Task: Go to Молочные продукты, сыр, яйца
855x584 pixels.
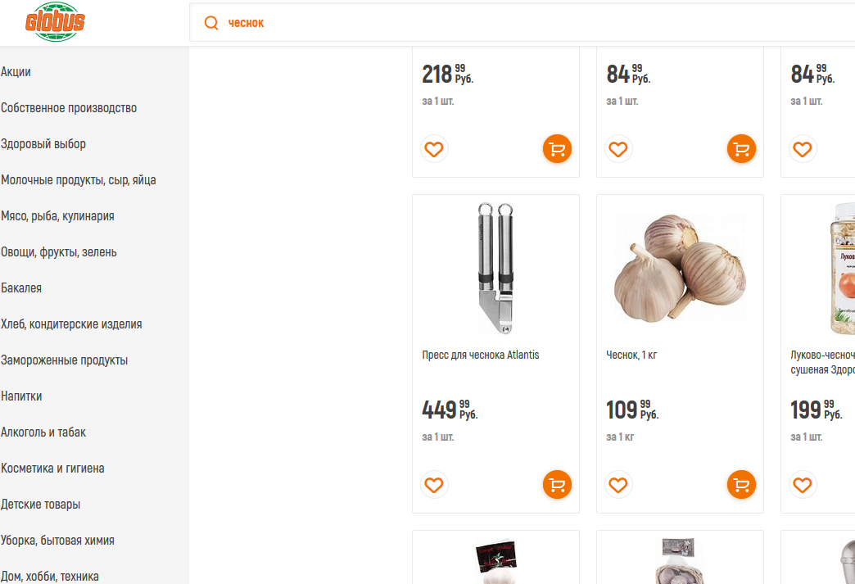Action: 78,180
